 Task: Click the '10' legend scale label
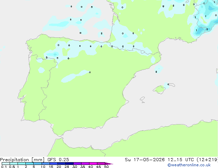point(43,167)
